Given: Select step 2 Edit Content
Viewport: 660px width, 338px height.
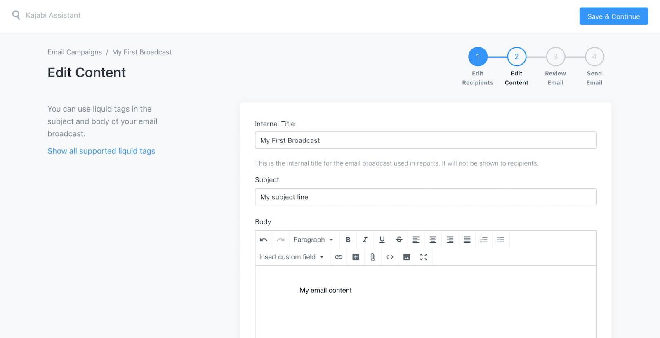Looking at the screenshot, I should point(516,57).
